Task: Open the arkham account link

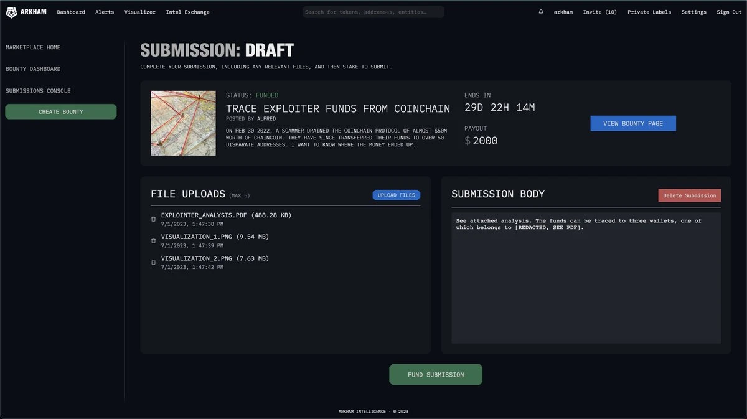Action: point(563,12)
